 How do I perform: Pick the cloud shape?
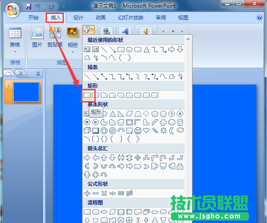coord(180,130)
